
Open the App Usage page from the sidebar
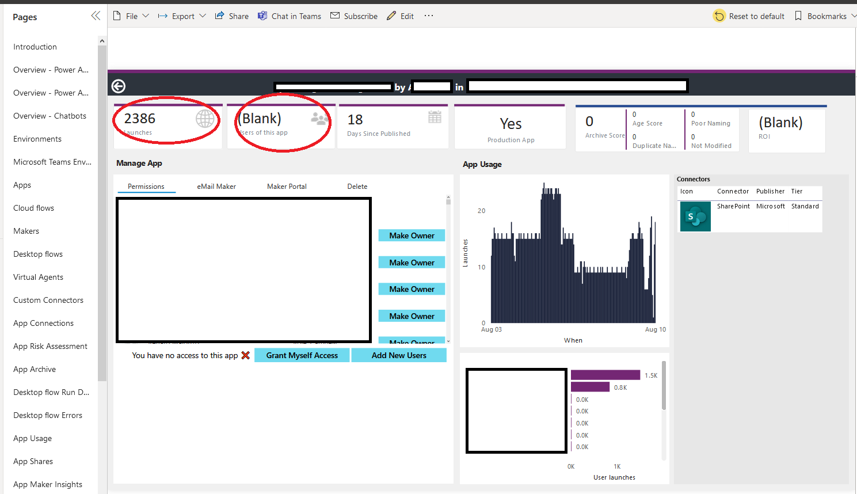[32, 438]
